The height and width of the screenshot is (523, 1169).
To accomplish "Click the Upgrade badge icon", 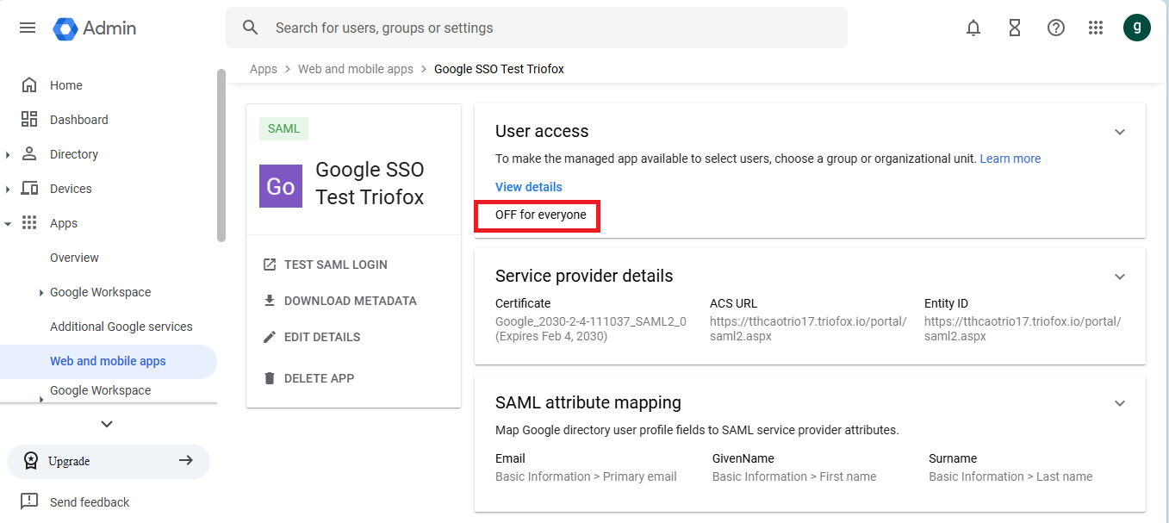I will coord(31,461).
